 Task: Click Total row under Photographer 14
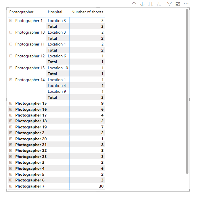[76, 97]
